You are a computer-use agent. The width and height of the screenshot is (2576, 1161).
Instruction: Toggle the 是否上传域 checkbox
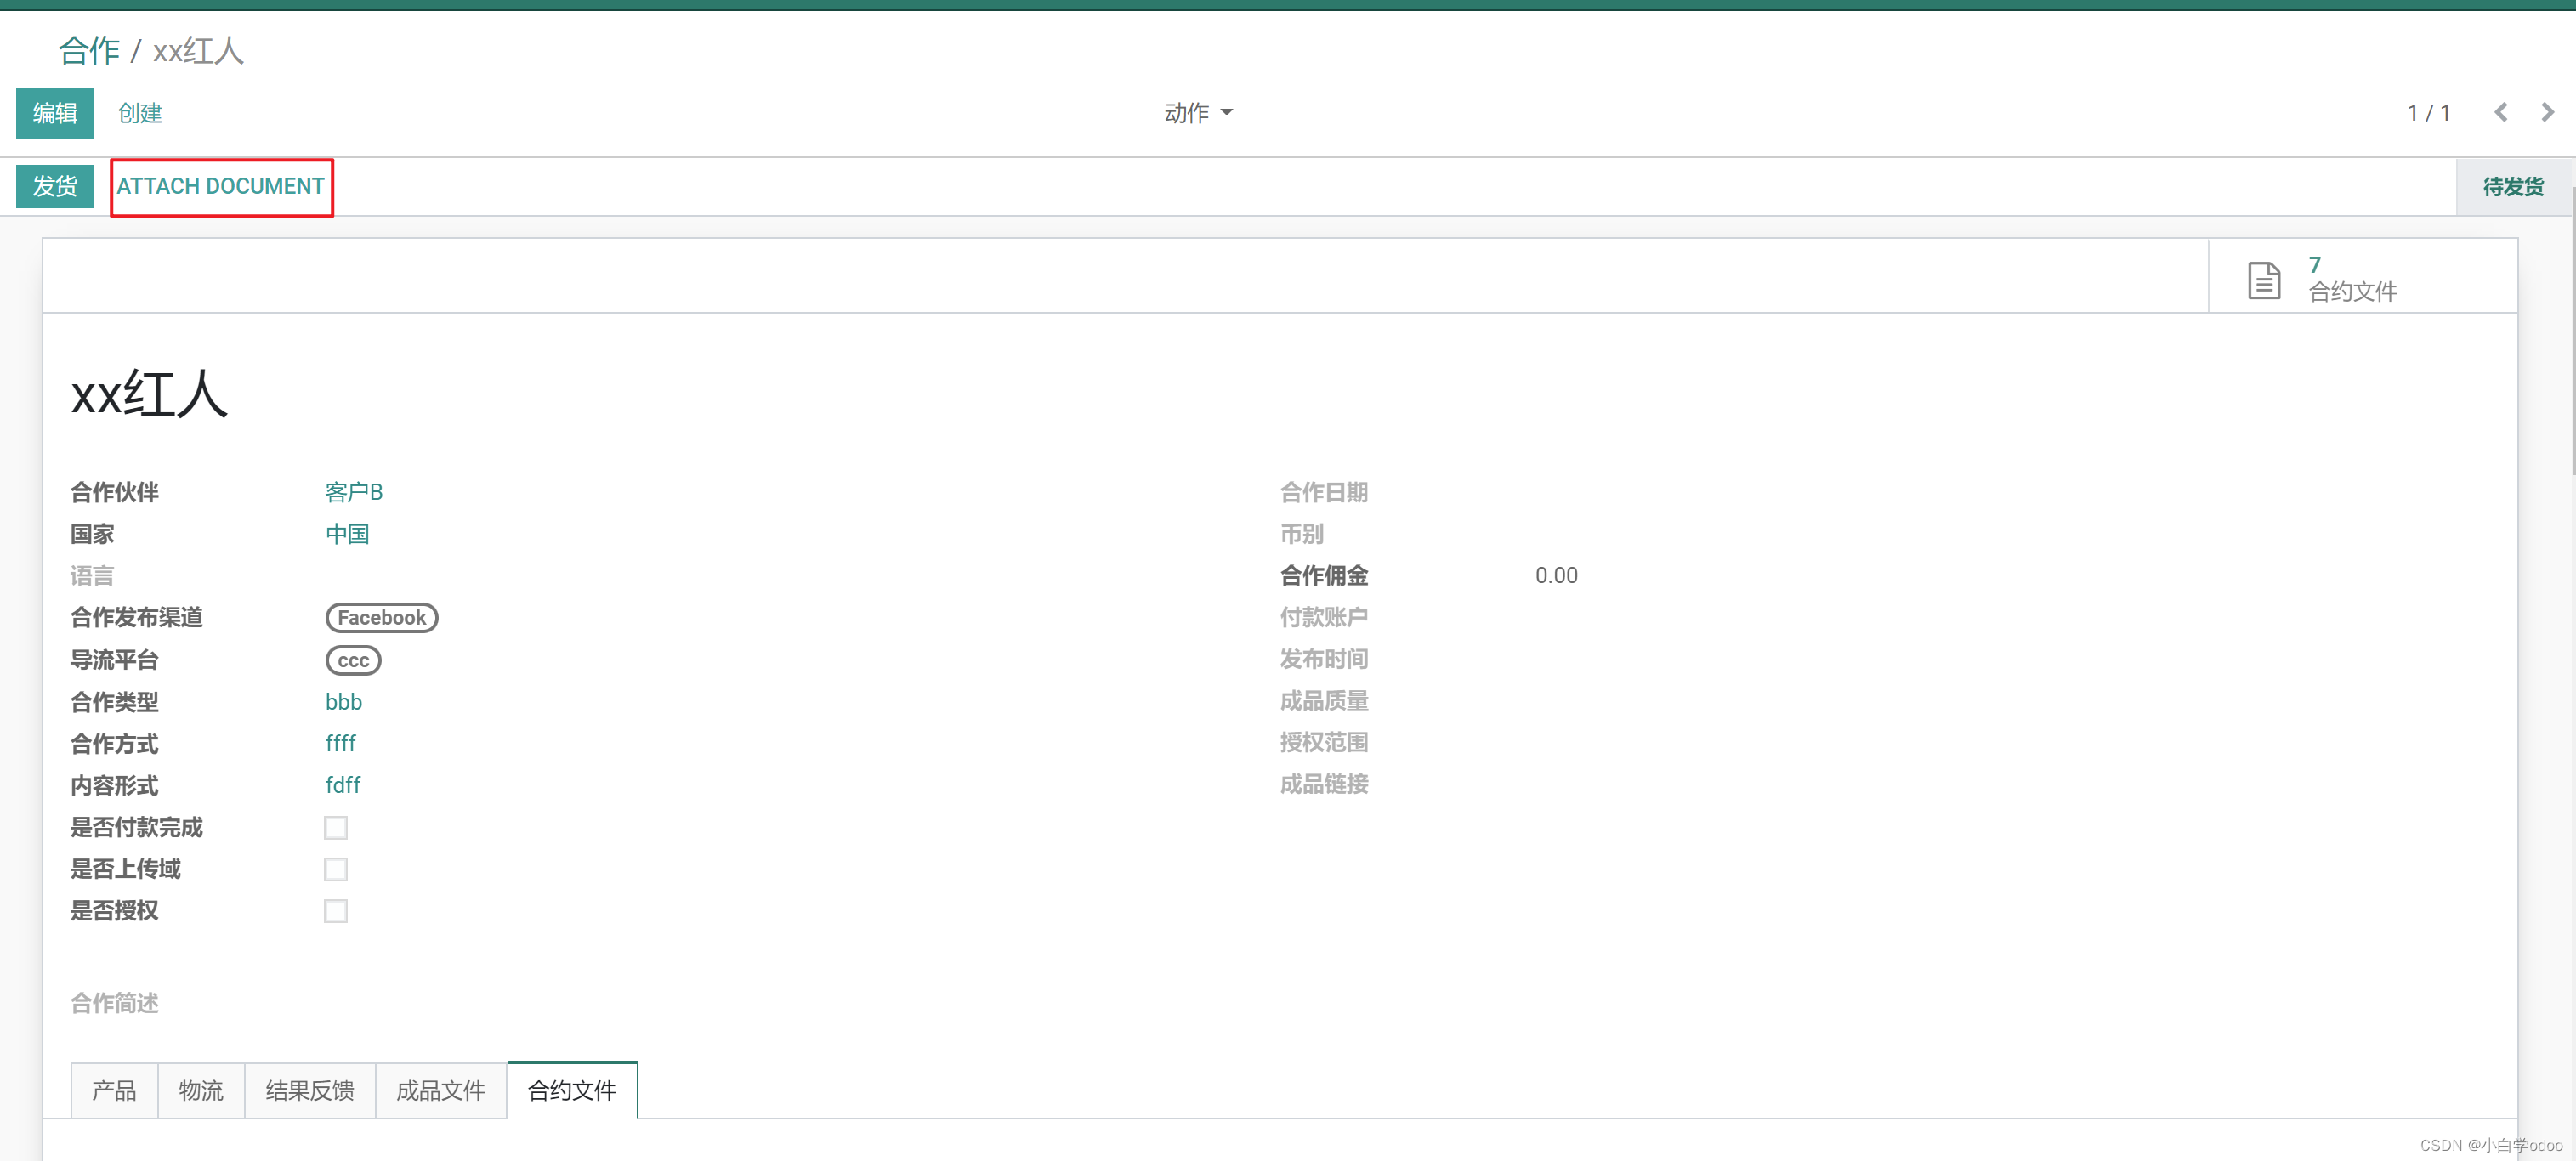pyautogui.click(x=336, y=869)
